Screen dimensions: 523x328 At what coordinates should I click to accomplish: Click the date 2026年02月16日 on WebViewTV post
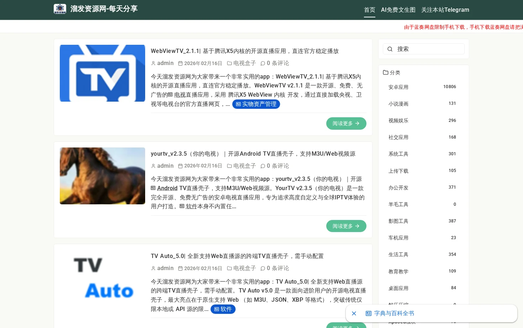(203, 63)
